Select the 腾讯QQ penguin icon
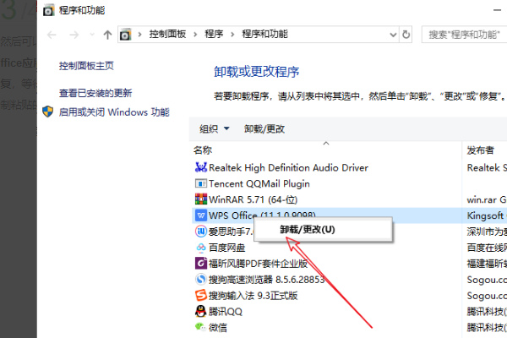This screenshot has height=338, width=507. click(201, 311)
